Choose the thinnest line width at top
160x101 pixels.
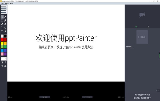point(4,6)
